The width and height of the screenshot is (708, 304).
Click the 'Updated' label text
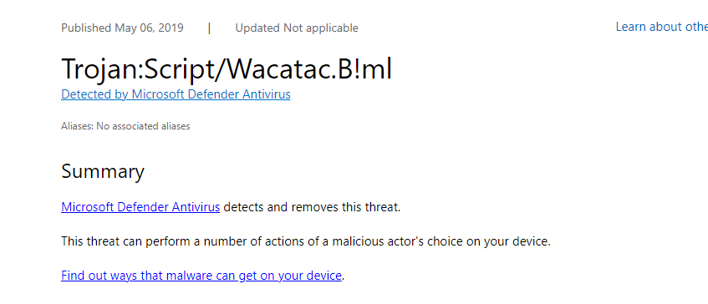[x=257, y=28]
